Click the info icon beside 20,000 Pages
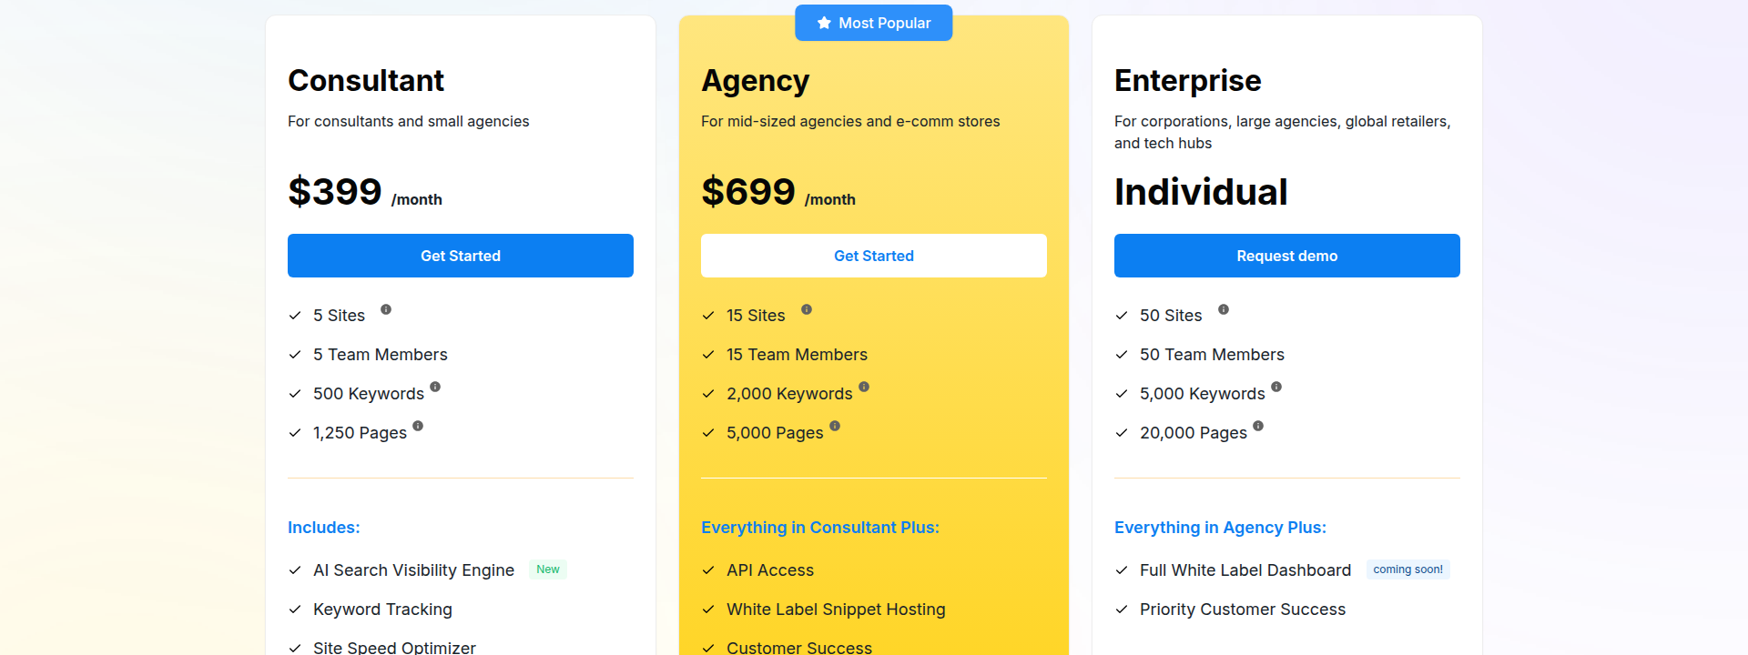Image resolution: width=1748 pixels, height=655 pixels. tap(1258, 426)
